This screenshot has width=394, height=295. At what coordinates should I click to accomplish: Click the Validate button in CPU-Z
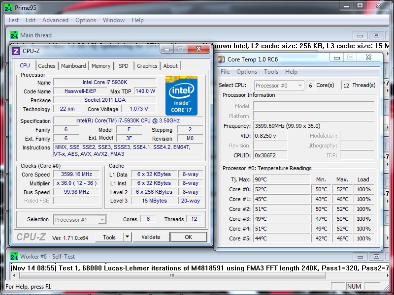[151, 237]
